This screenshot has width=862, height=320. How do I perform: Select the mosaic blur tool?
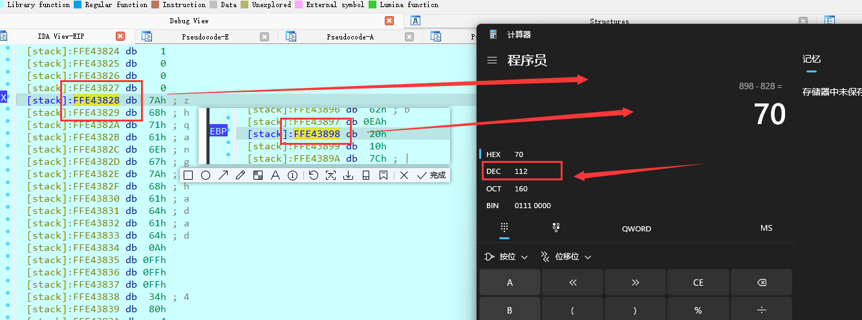[x=258, y=175]
